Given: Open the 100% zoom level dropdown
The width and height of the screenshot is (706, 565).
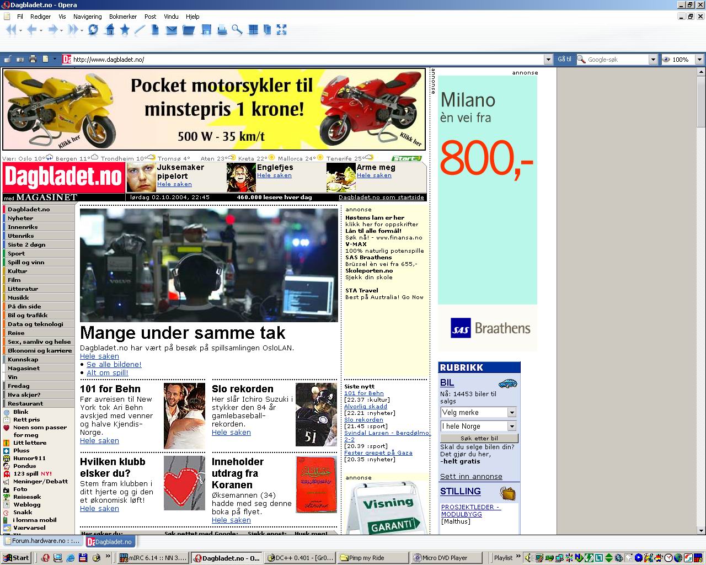Looking at the screenshot, I should (x=699, y=59).
